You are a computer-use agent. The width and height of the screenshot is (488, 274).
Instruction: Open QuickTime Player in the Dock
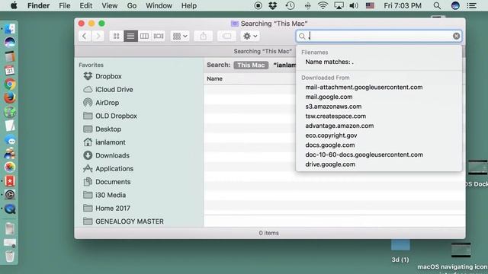point(10,209)
